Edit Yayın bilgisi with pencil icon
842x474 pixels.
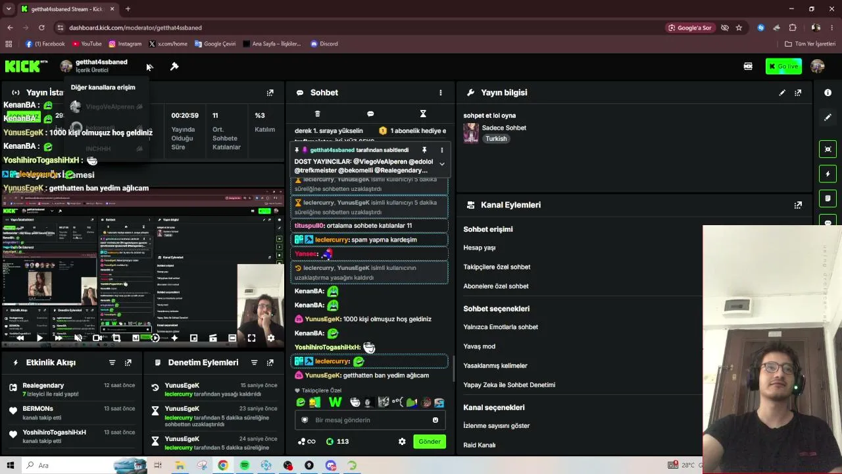pyautogui.click(x=782, y=93)
